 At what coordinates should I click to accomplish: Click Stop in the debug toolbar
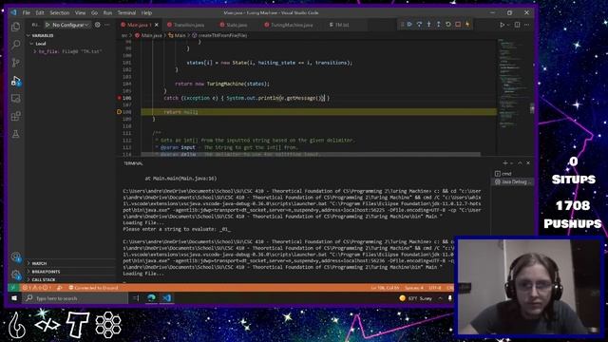click(458, 25)
